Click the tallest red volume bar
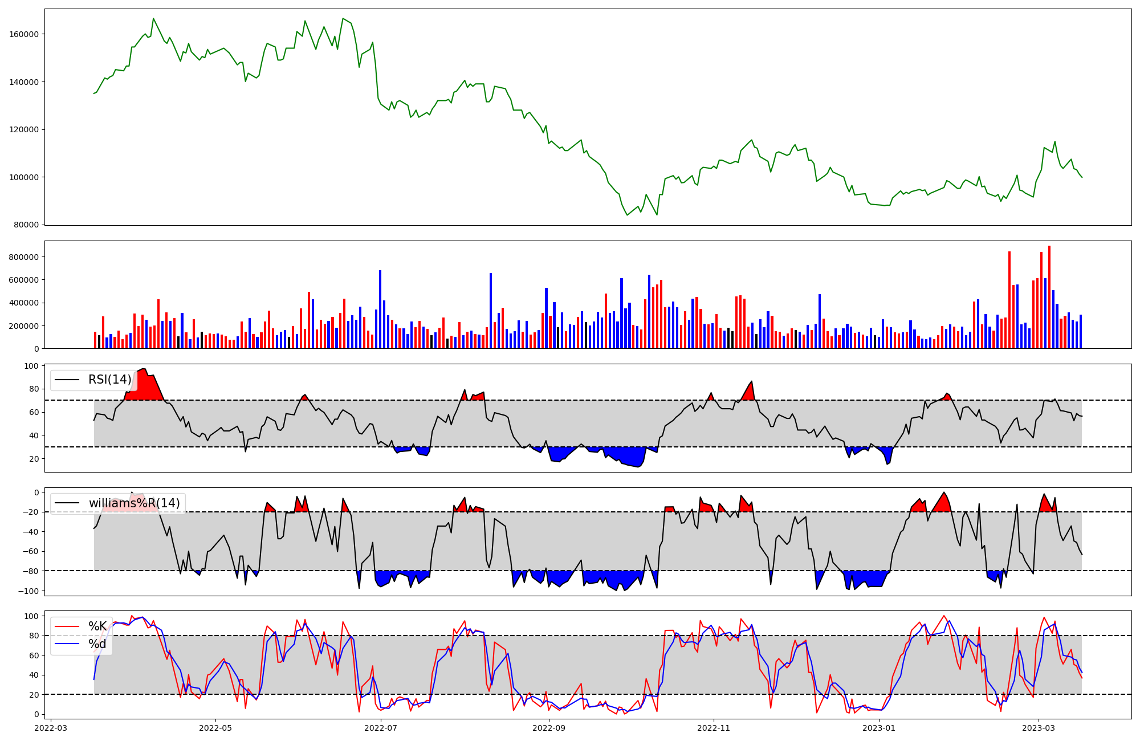Screen dimensions: 1140x741 (x=1049, y=296)
